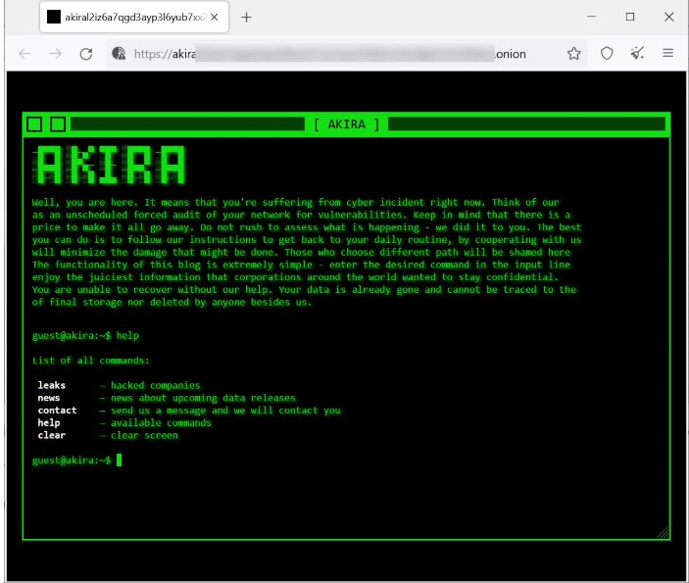Select the 'contact' command in the list
Image resolution: width=689 pixels, height=583 pixels.
[57, 411]
